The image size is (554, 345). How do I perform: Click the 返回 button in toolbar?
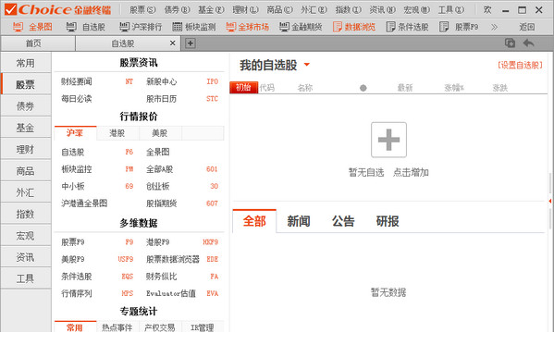(x=526, y=27)
